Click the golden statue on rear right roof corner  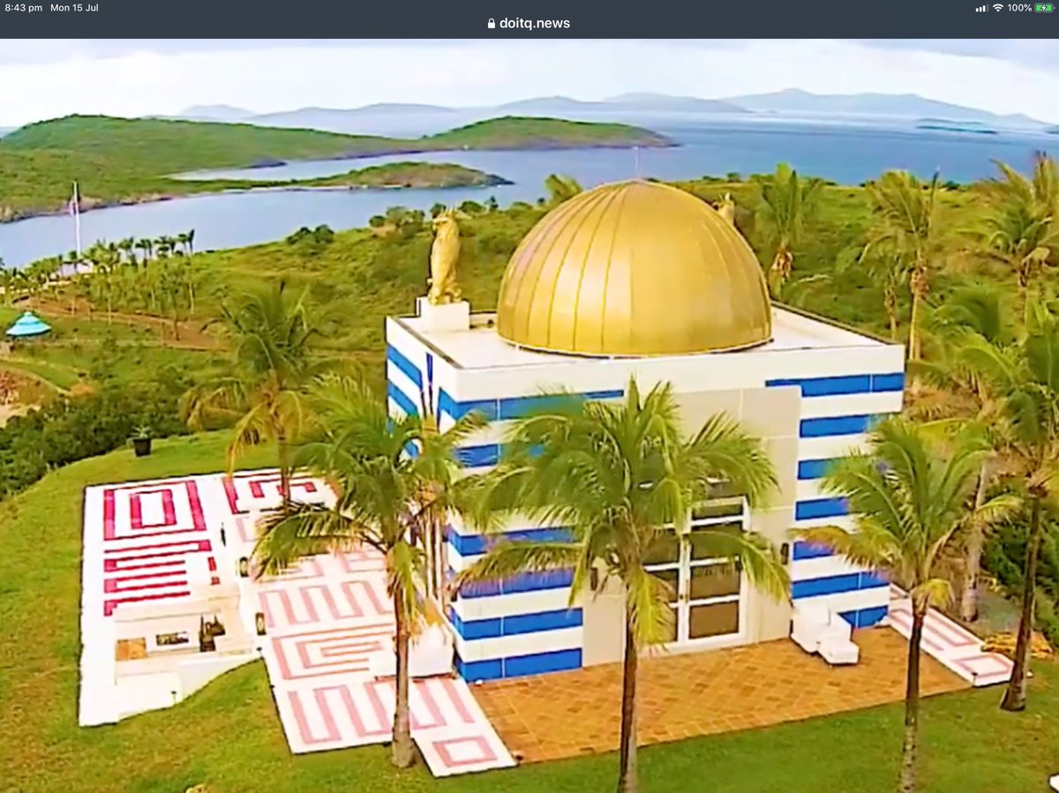725,209
